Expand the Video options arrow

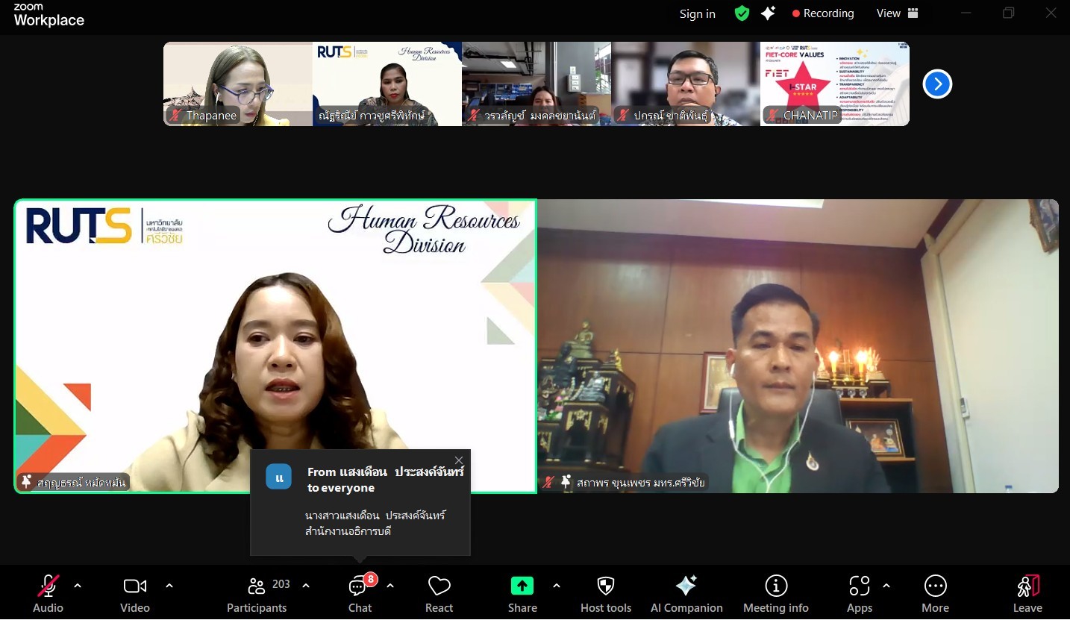click(x=169, y=586)
